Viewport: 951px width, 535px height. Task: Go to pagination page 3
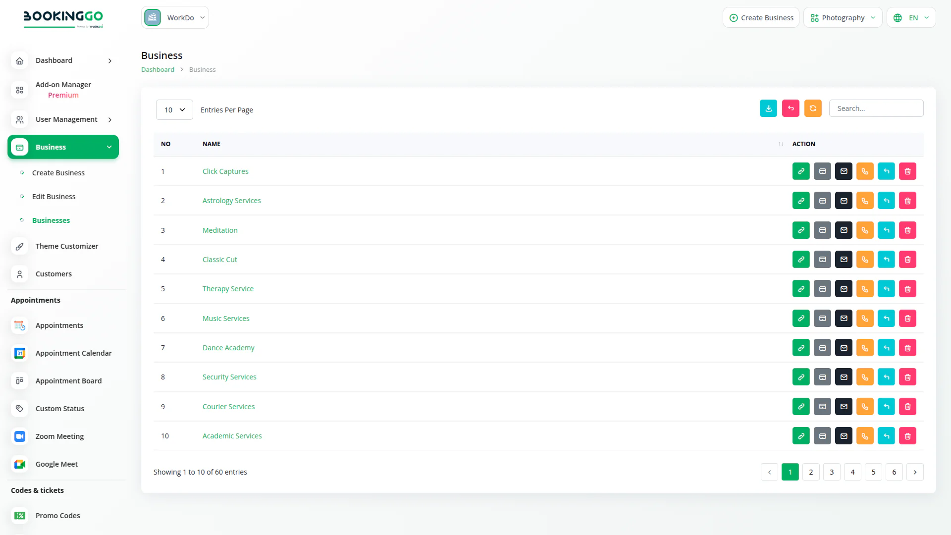[x=832, y=472]
